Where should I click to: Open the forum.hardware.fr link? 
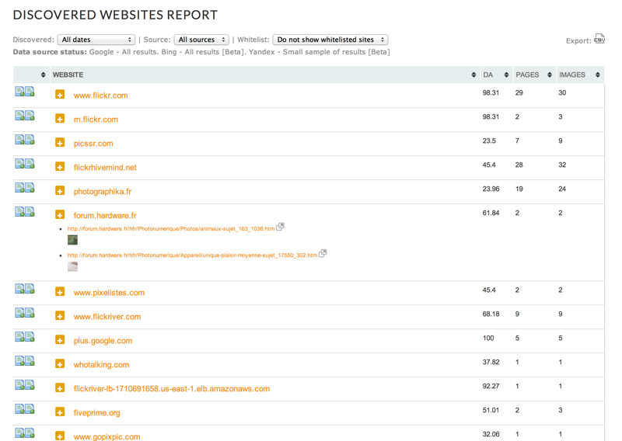tap(105, 216)
